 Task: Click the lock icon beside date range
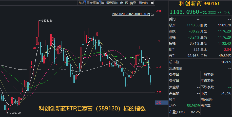(x=152, y=14)
